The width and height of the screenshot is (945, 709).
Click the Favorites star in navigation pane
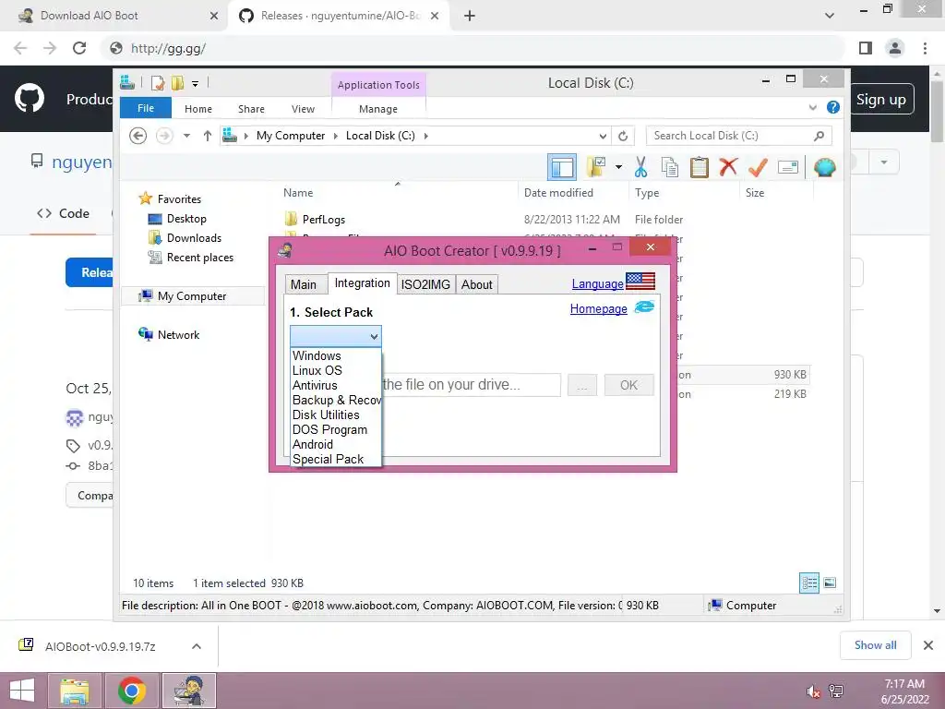click(x=145, y=198)
